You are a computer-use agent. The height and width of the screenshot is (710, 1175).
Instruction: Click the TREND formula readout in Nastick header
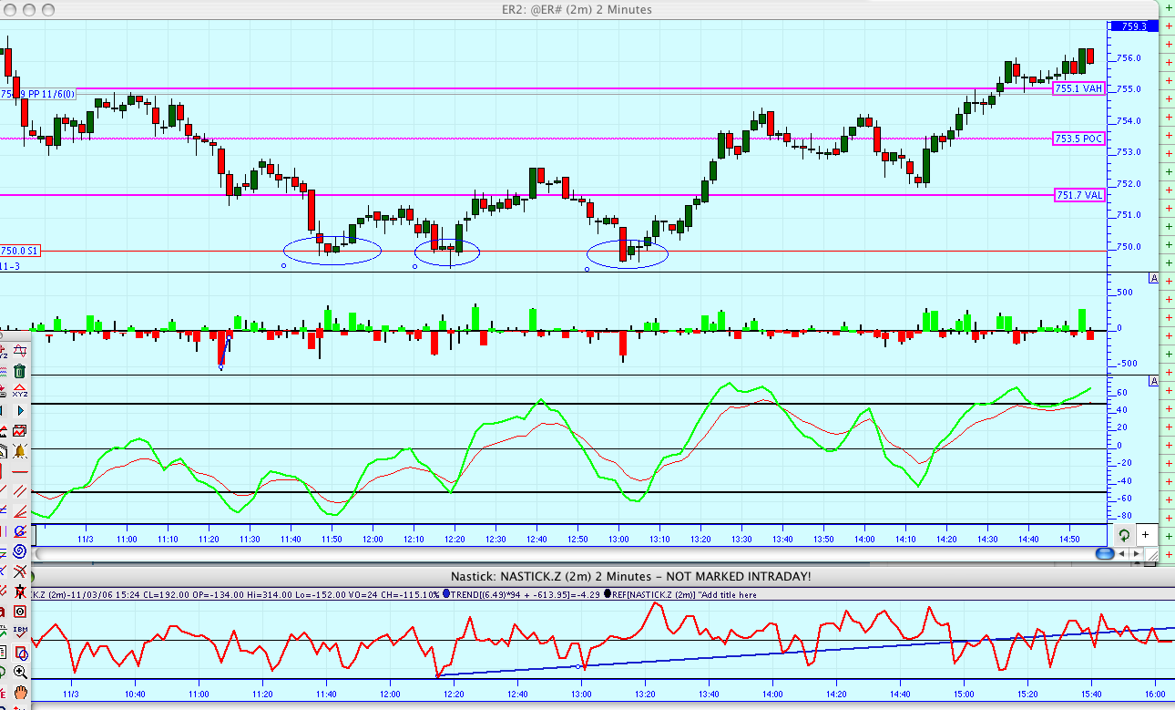[x=526, y=594]
